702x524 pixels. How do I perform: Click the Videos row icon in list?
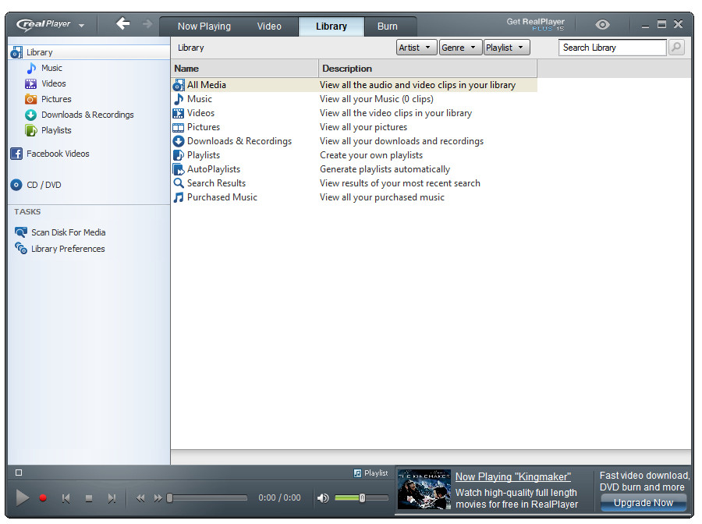(179, 113)
